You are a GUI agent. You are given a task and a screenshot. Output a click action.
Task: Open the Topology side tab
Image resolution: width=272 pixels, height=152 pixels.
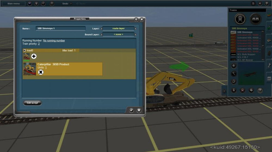[x=269, y=15]
